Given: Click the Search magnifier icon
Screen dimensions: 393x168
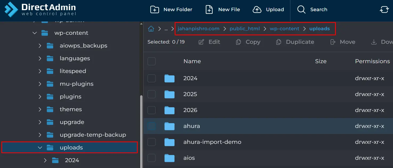Looking at the screenshot, I should tap(301, 10).
